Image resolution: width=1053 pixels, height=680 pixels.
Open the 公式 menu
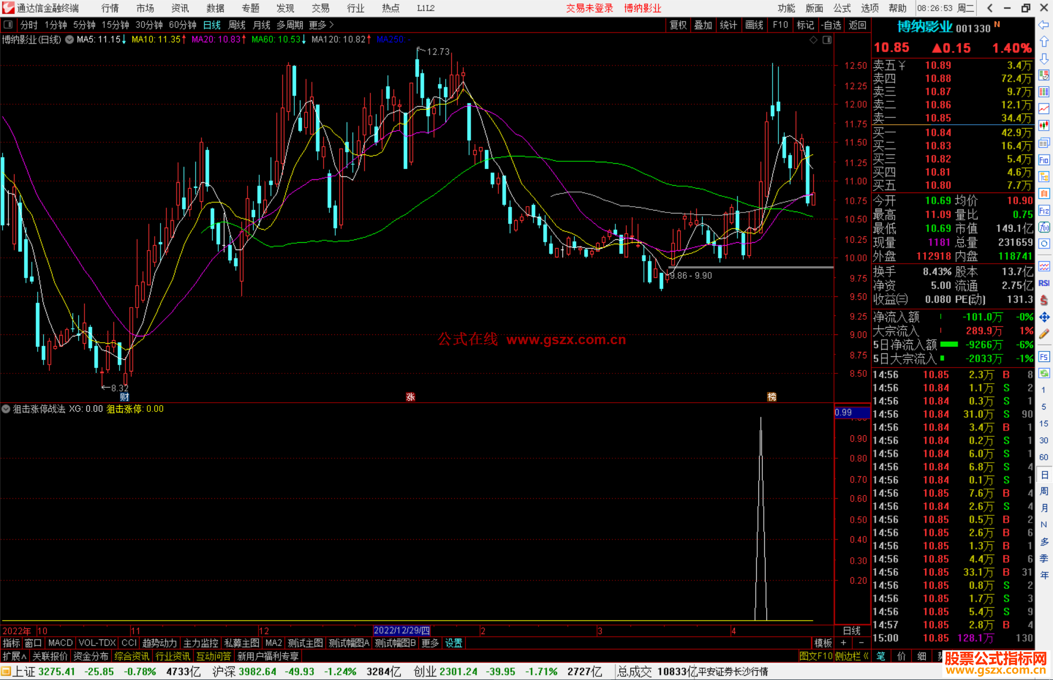pyautogui.click(x=842, y=8)
